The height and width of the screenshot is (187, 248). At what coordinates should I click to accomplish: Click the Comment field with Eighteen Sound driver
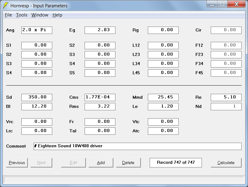[138, 146]
